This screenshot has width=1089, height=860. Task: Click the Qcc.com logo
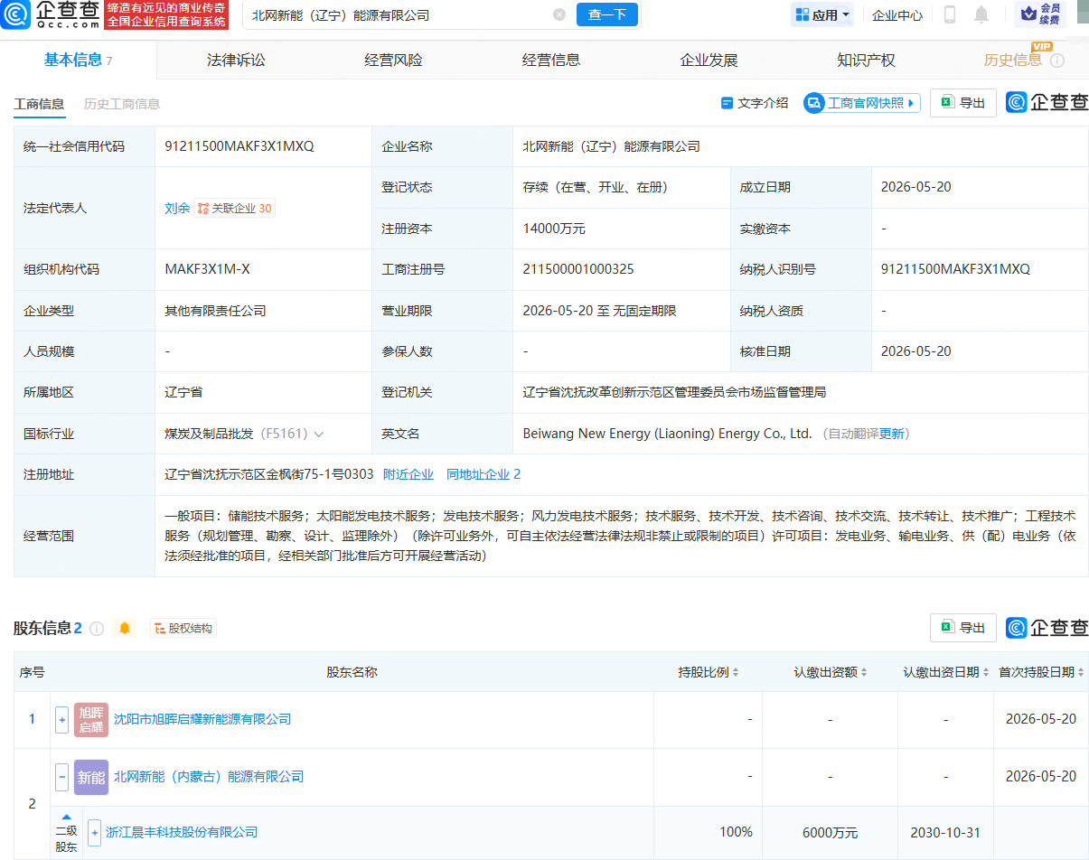[51, 14]
